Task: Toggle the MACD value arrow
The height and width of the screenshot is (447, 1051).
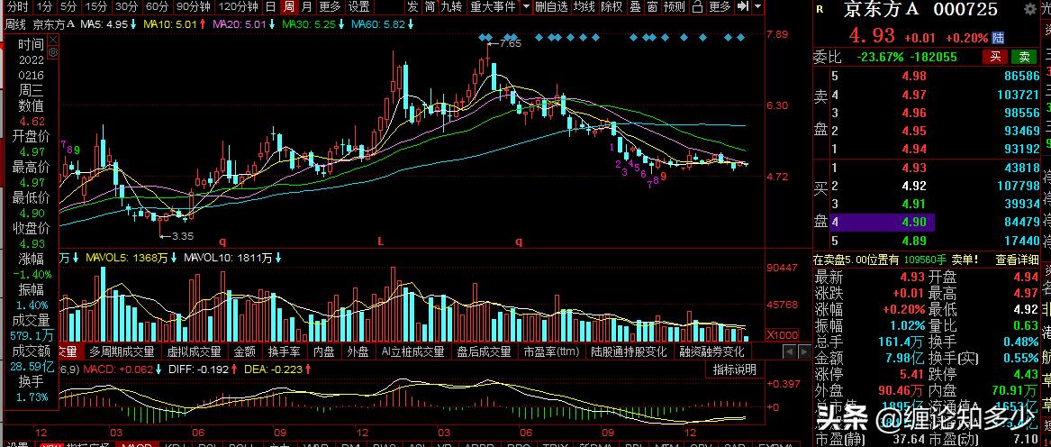Action: tap(159, 369)
